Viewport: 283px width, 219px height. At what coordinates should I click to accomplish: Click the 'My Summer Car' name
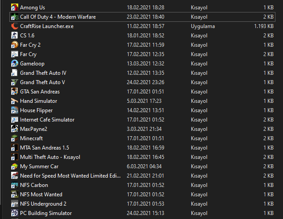tap(39, 166)
